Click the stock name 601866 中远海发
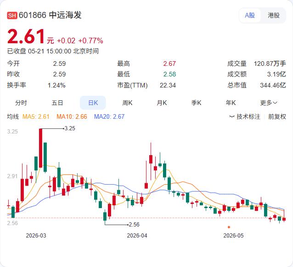Viewport: 293px width, 267px height. [x=50, y=15]
